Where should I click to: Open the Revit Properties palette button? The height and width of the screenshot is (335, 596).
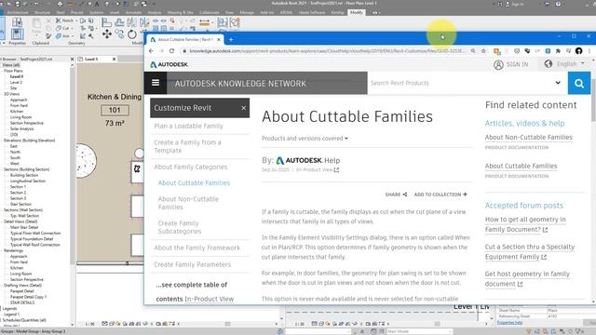click(x=17, y=33)
